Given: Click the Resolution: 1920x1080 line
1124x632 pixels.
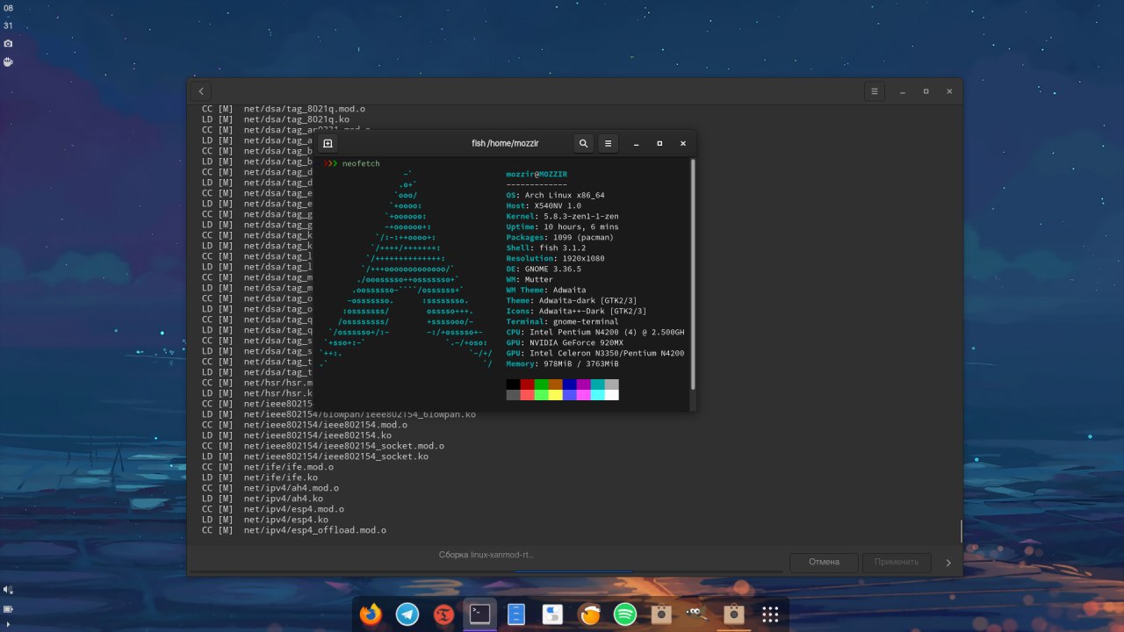Looking at the screenshot, I should coord(555,259).
